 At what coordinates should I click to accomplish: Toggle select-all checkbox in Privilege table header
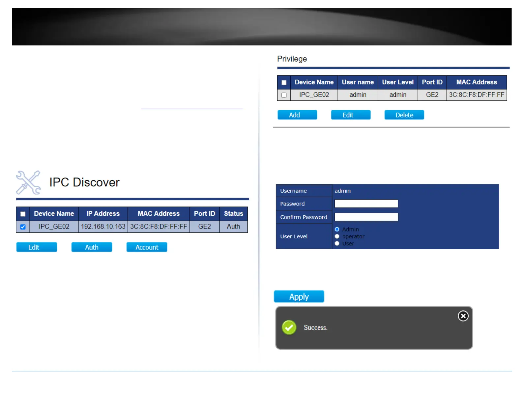coord(284,83)
